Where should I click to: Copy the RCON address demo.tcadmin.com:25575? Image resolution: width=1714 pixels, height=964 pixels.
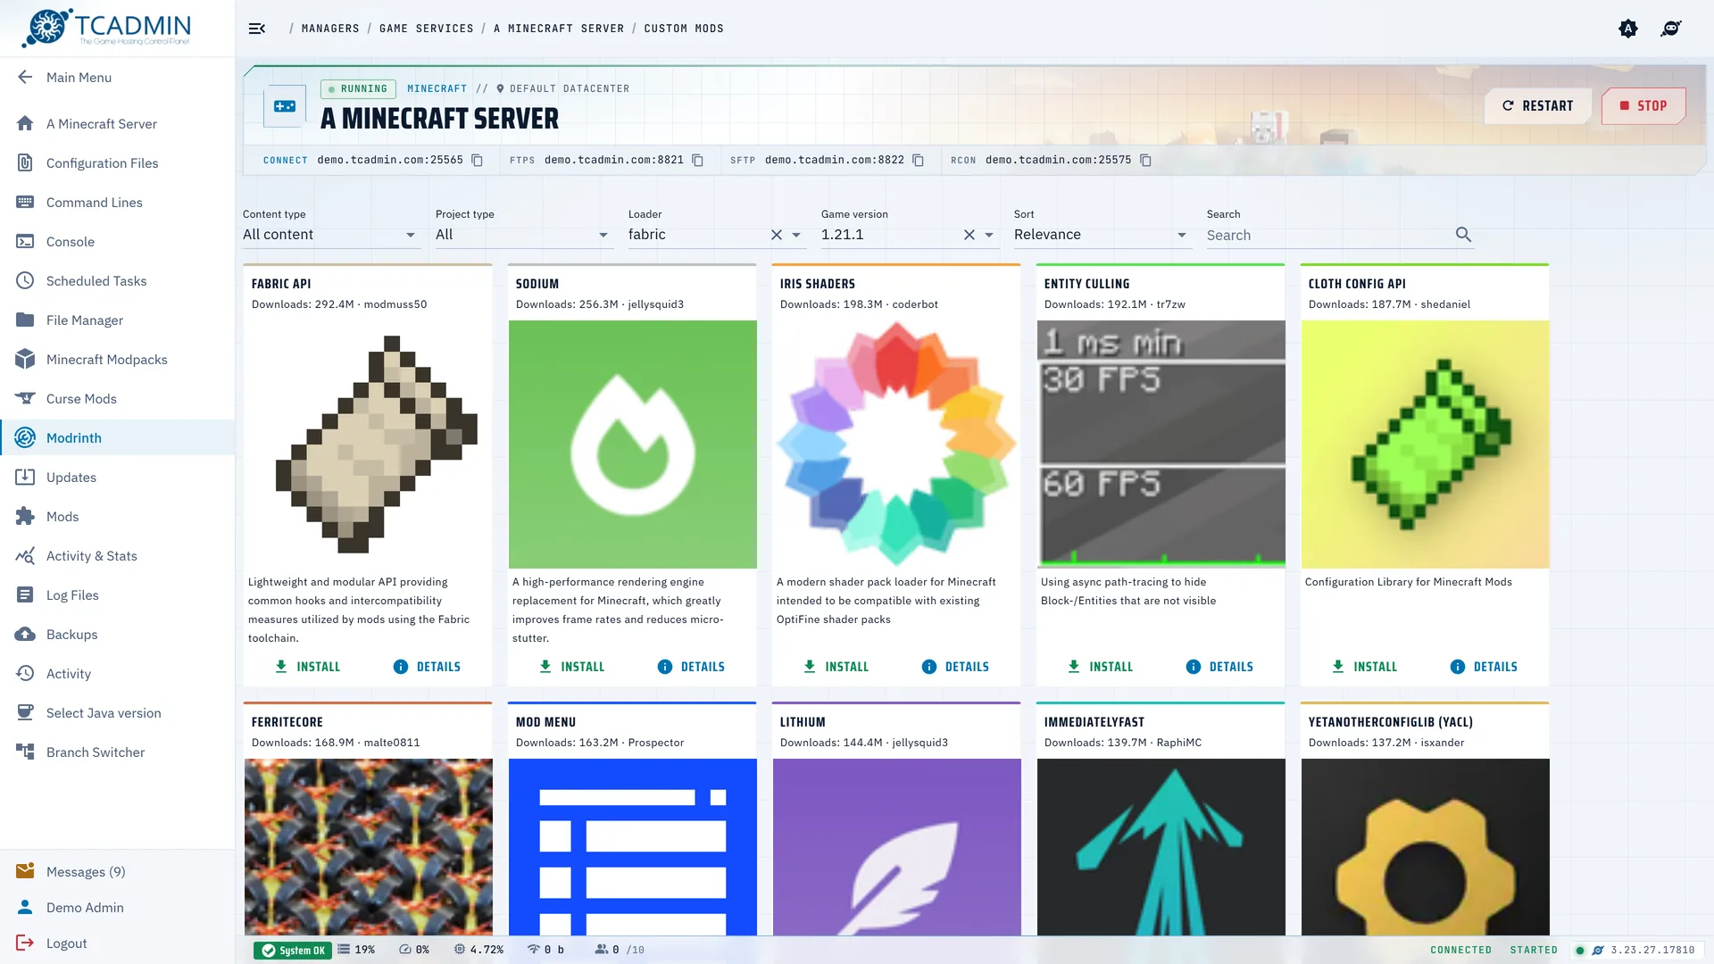1145,161
